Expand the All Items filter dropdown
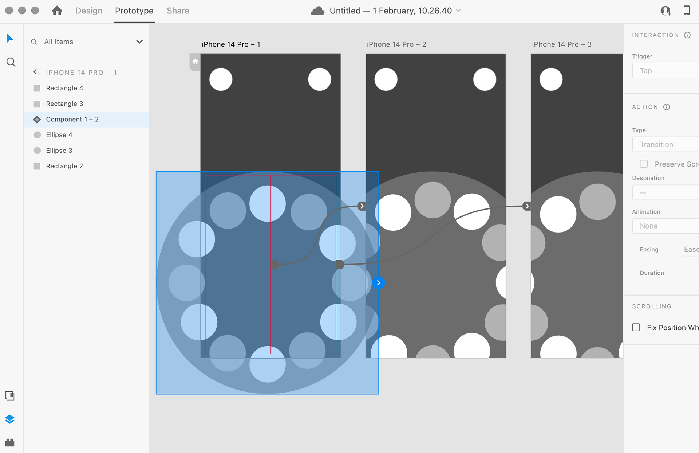This screenshot has width=699, height=453. [139, 42]
